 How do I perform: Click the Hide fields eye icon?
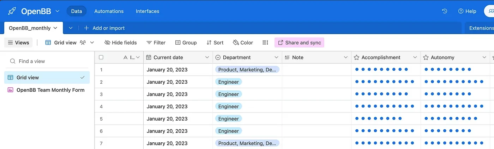pos(108,43)
